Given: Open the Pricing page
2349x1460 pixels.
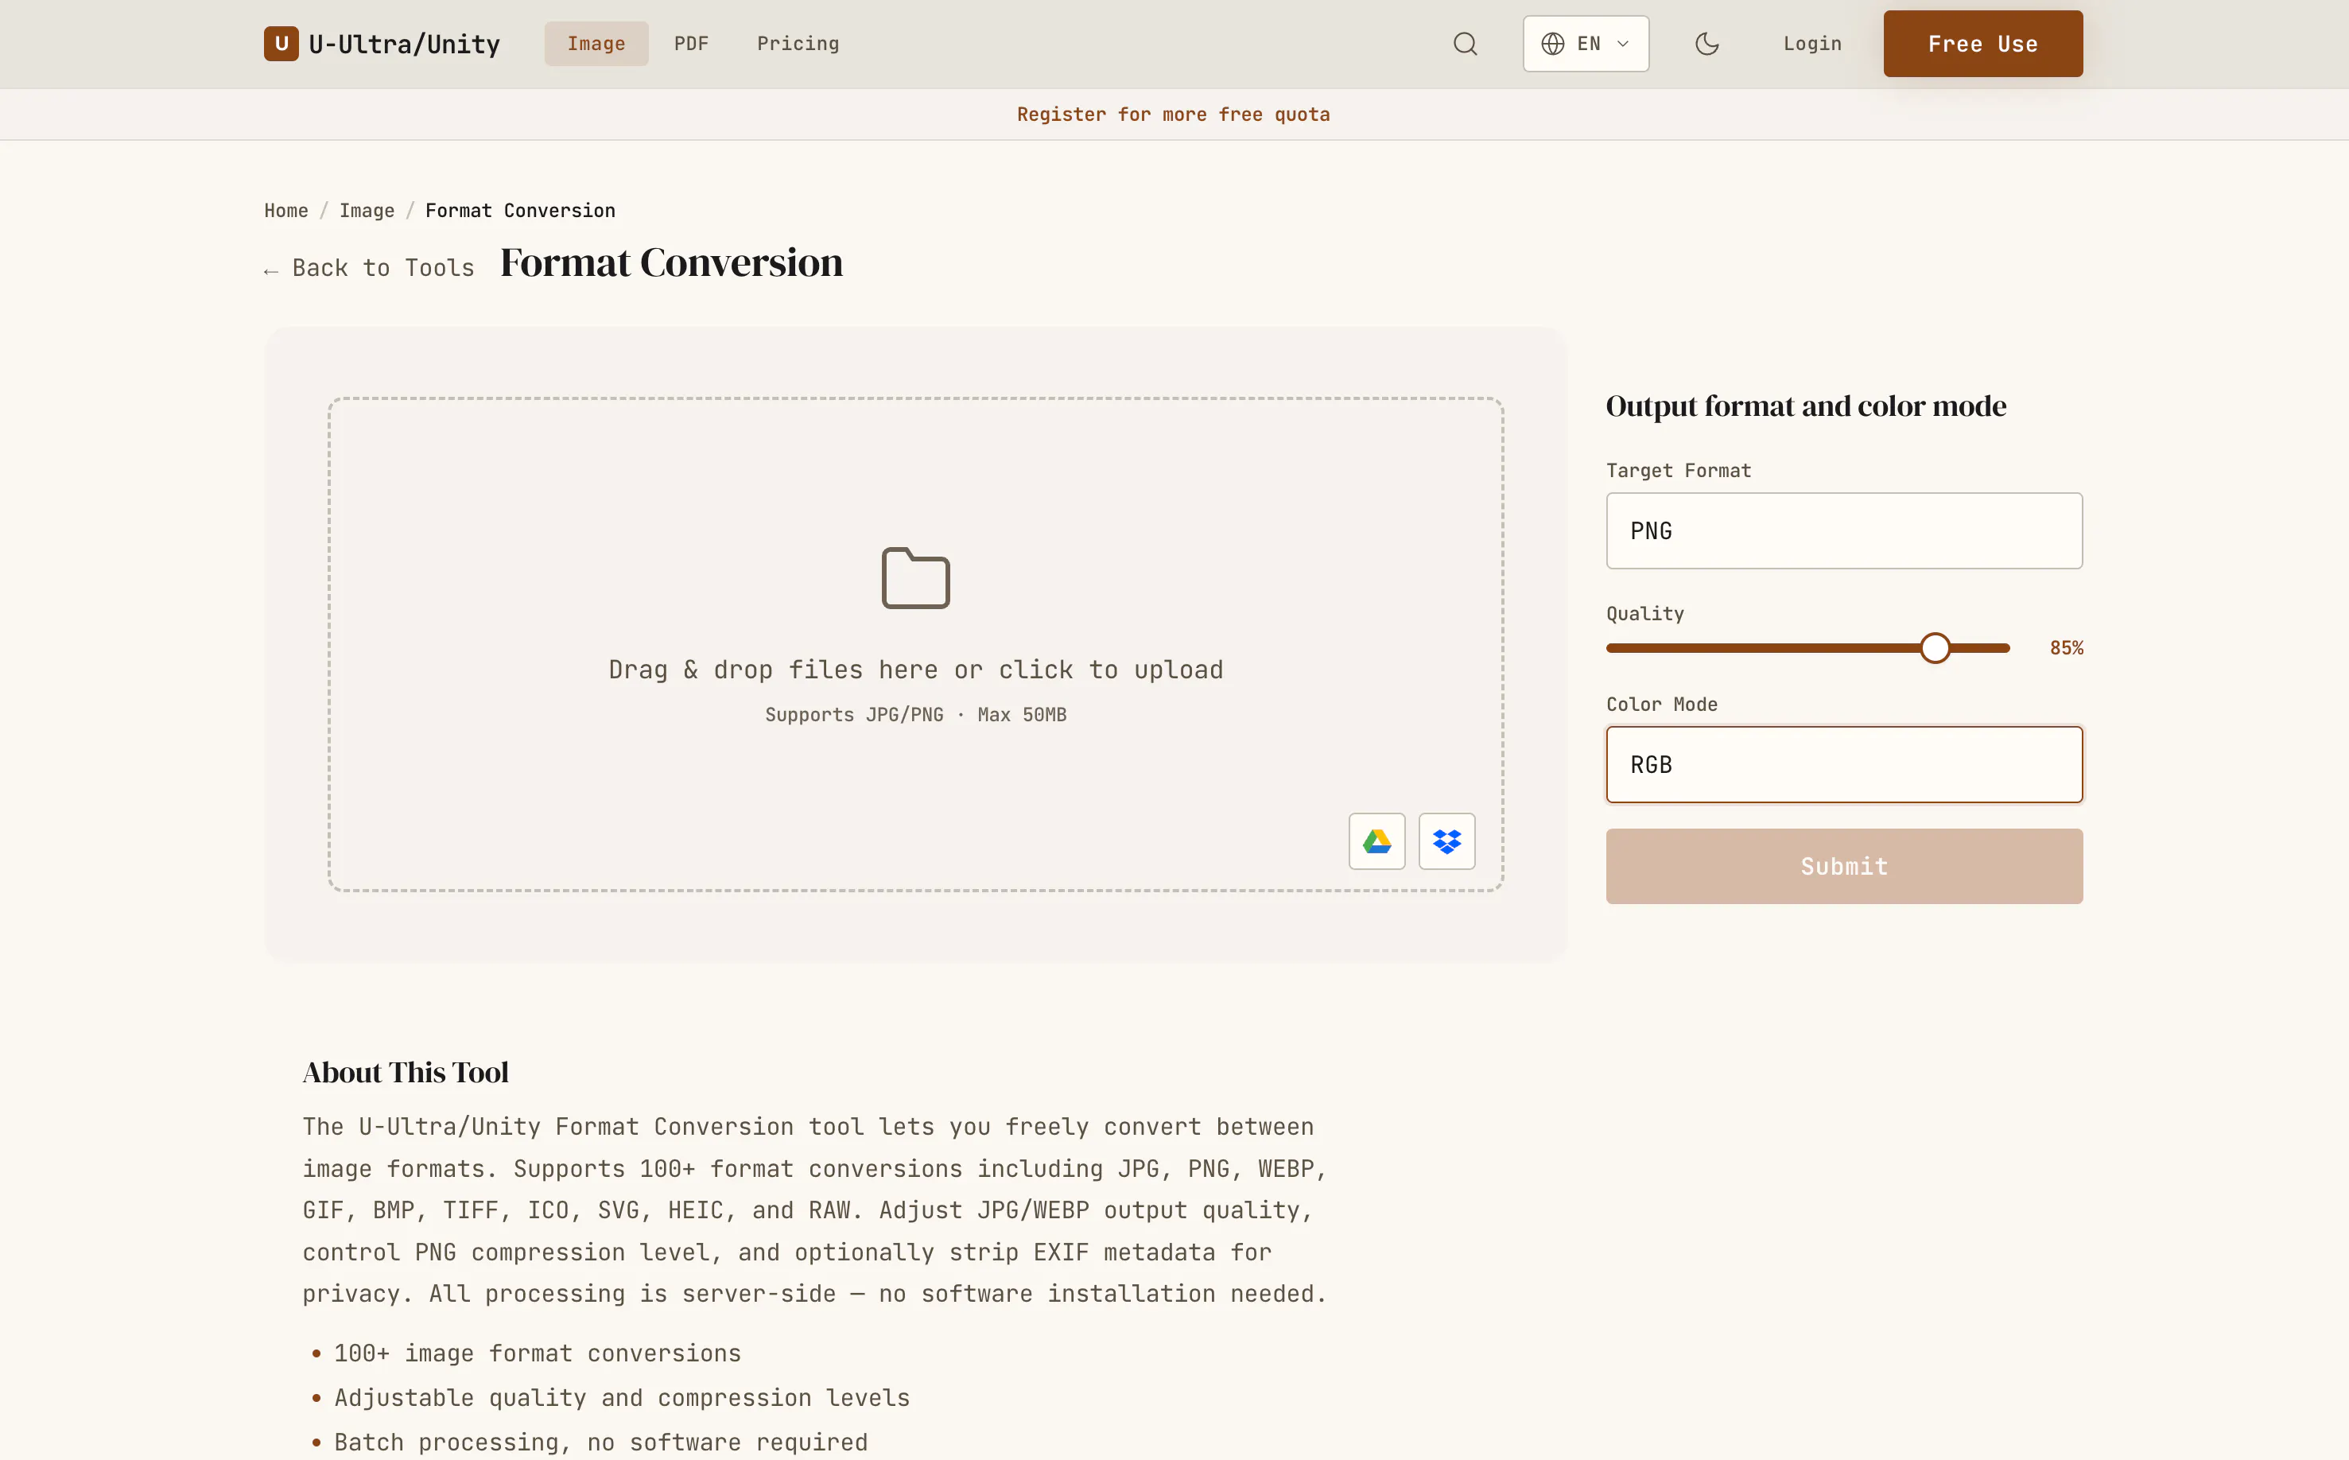Looking at the screenshot, I should [x=798, y=44].
